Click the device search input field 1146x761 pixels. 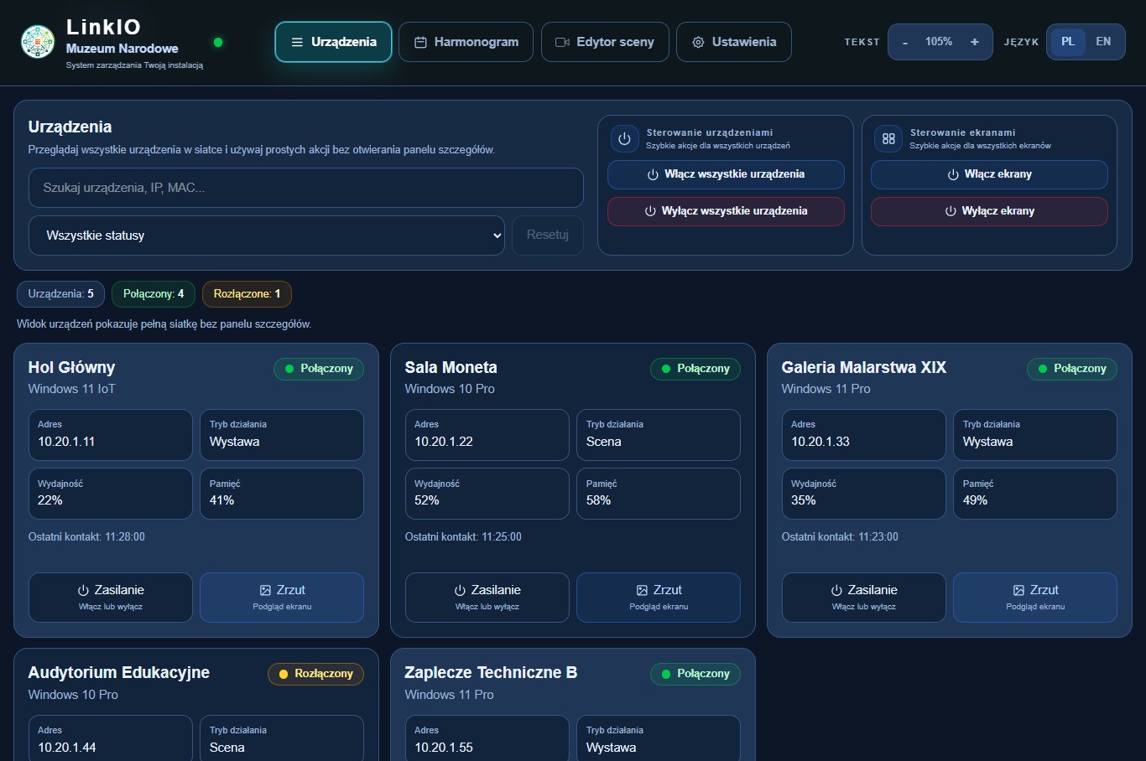pyautogui.click(x=306, y=188)
